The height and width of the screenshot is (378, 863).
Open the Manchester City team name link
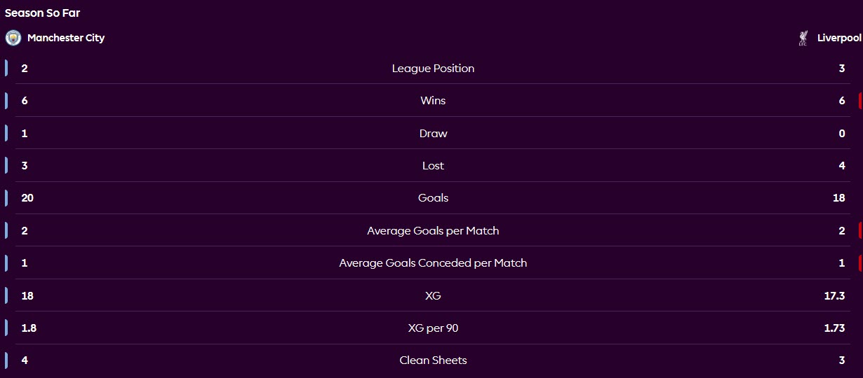point(66,38)
